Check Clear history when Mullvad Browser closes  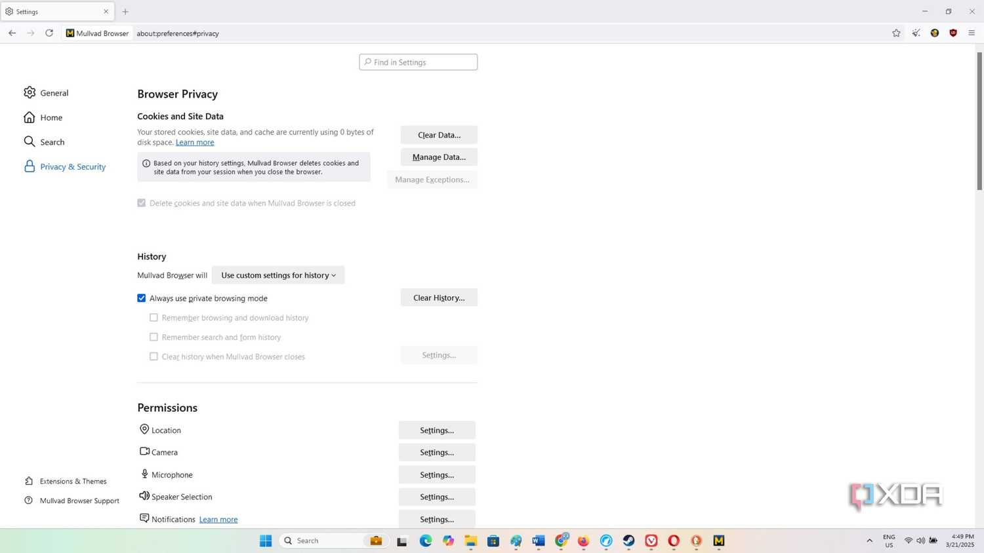[x=154, y=356]
